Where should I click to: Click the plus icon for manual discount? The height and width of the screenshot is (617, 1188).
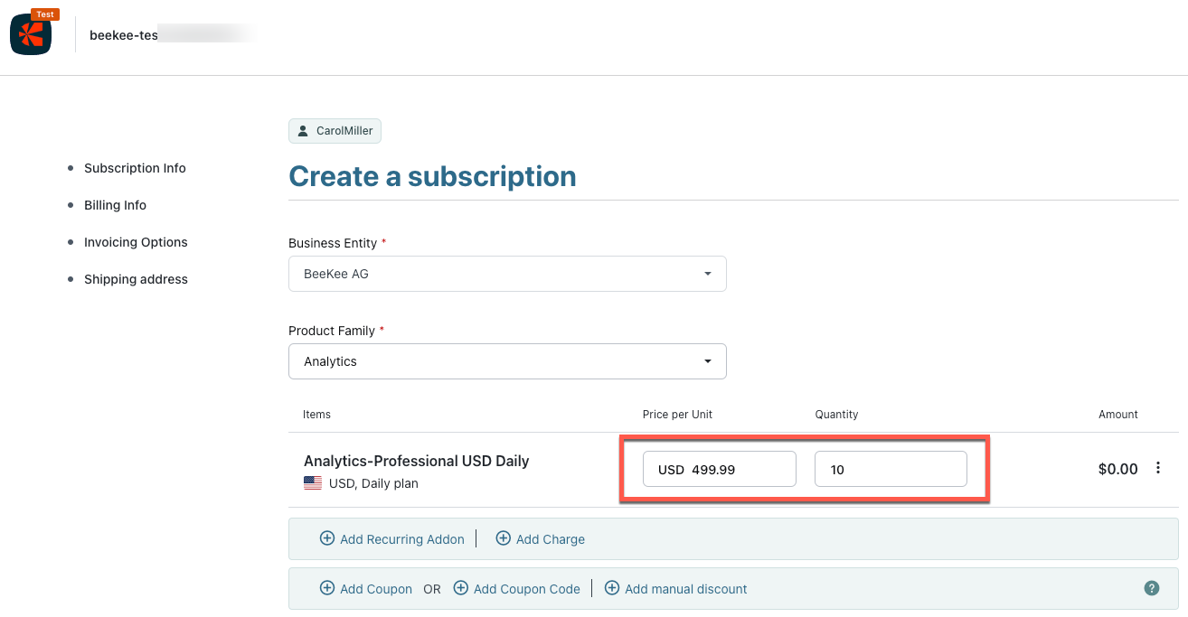point(612,588)
